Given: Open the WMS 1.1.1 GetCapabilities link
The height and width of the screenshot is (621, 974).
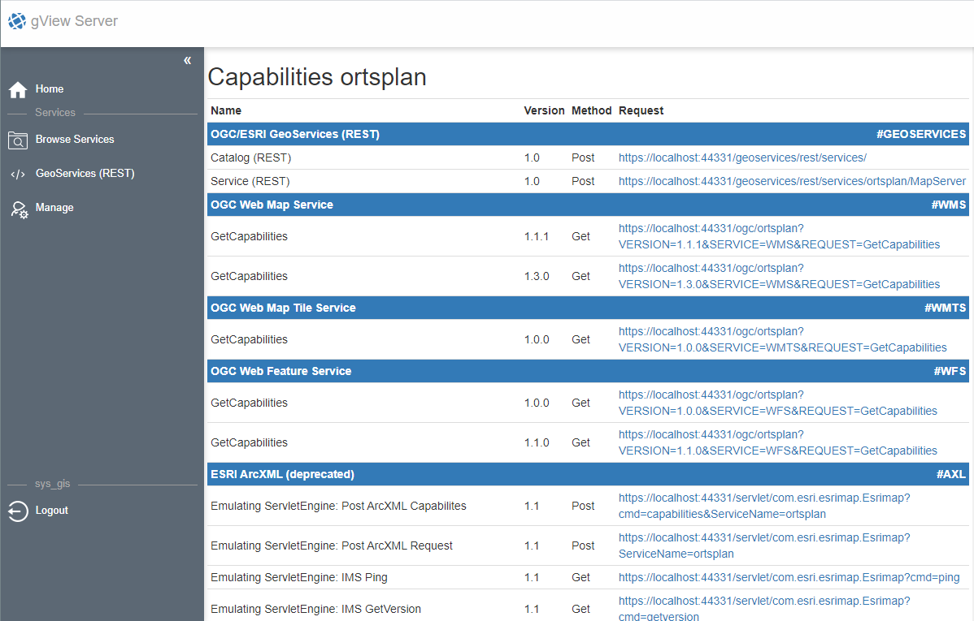Looking at the screenshot, I should (x=779, y=236).
